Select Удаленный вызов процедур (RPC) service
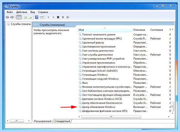180x132 pixels. 102,39
